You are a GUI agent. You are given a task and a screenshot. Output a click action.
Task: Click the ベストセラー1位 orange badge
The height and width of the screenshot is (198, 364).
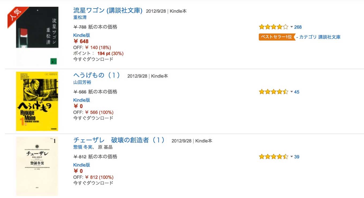point(277,37)
